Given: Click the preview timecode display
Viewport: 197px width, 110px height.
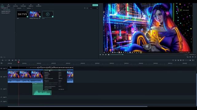Looking at the screenshot, I should click(x=192, y=55).
